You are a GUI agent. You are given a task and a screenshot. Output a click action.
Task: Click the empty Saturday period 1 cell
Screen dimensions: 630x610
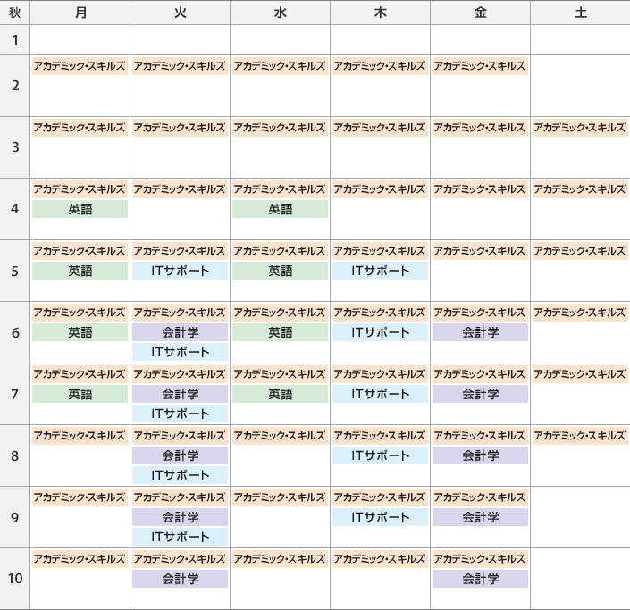[580, 40]
